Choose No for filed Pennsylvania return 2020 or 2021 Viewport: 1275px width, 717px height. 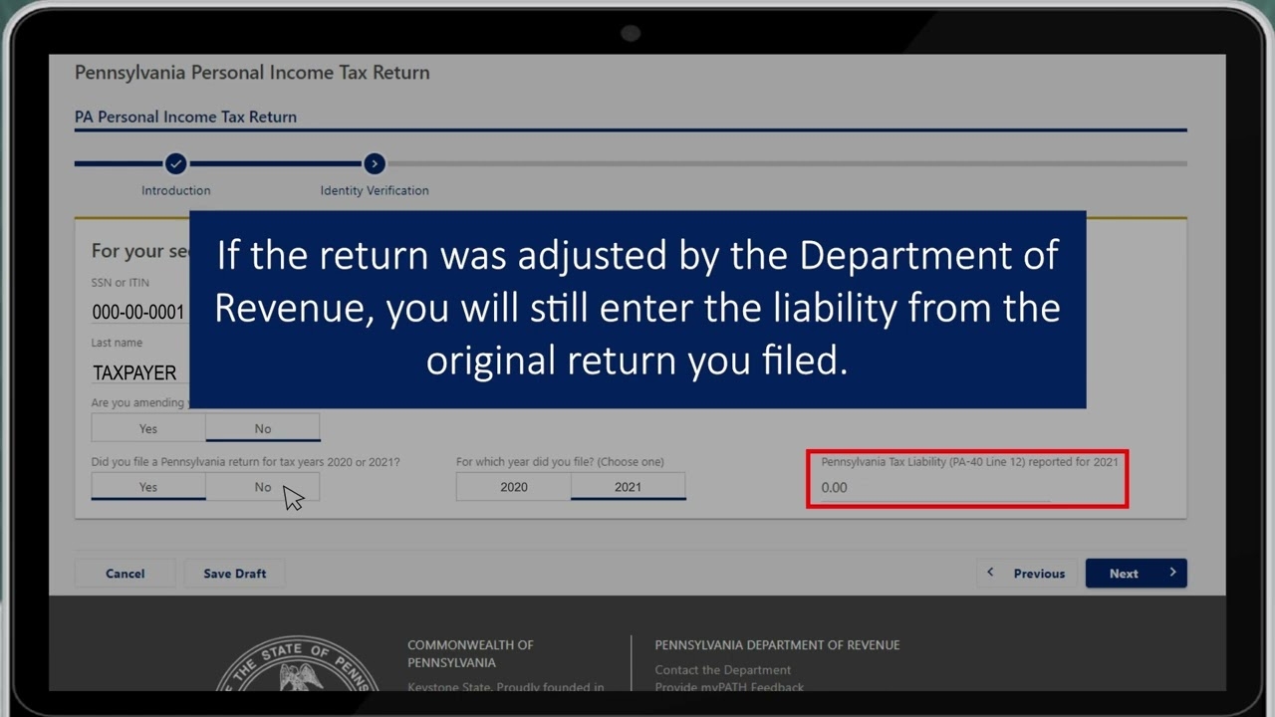263,487
